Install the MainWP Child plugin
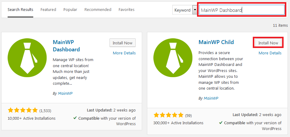 (x=268, y=43)
